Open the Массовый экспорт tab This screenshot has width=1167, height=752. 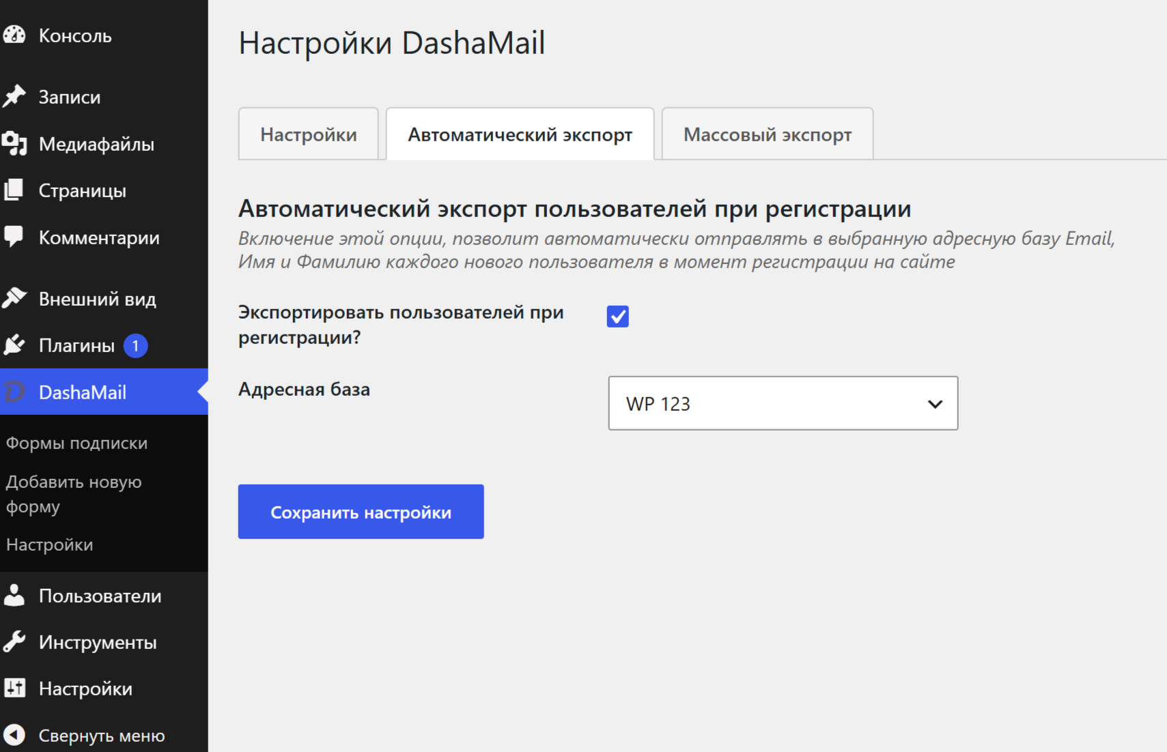768,134
